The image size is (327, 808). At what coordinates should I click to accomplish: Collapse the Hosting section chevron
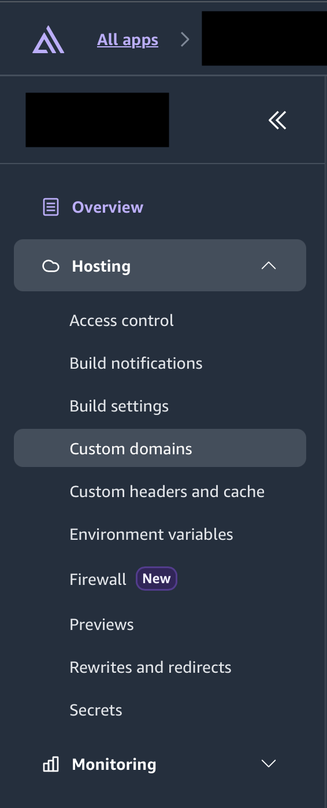269,266
